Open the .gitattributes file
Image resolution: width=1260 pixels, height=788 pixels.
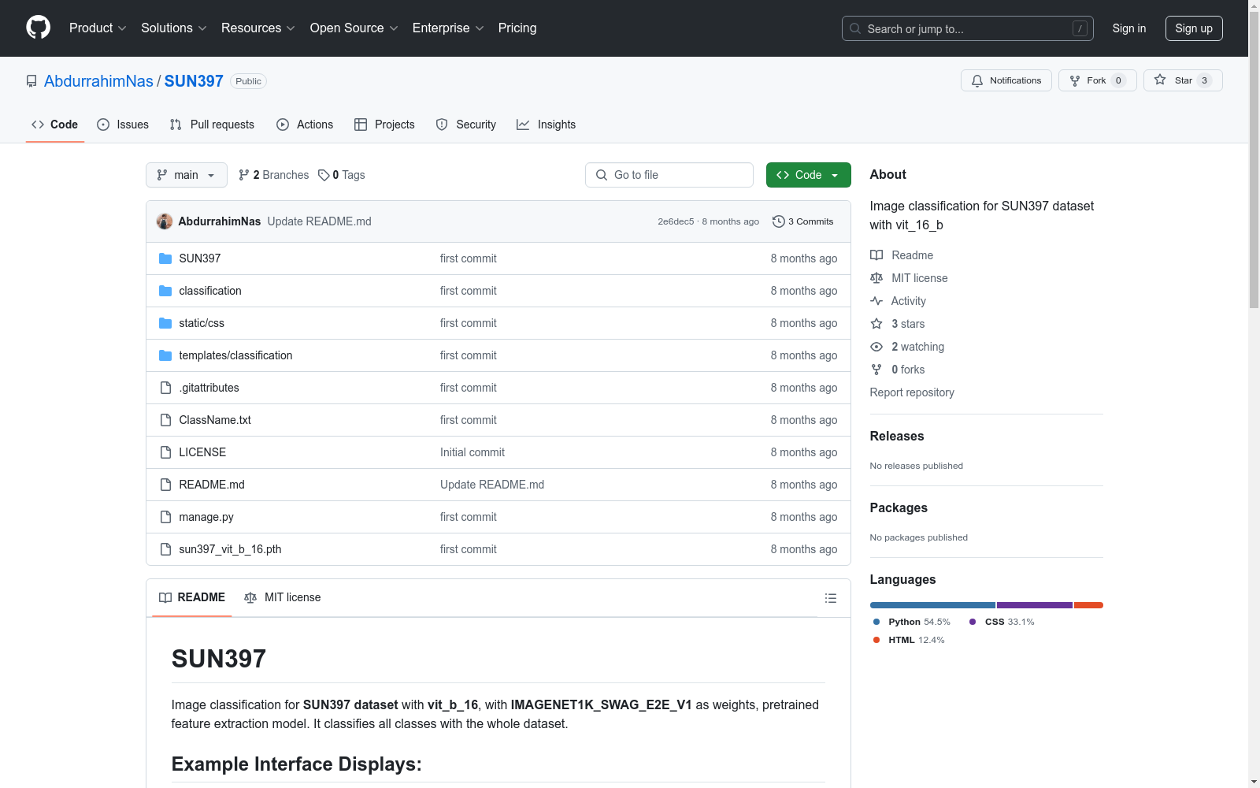click(x=209, y=388)
